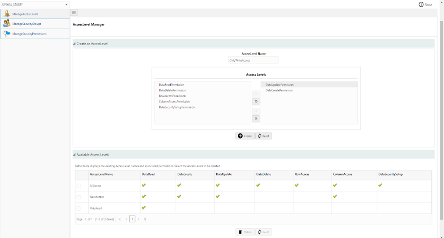Viewport: 444px width, 238px height.
Task: Toggle the hamburger menu icon
Action: [x=74, y=13]
